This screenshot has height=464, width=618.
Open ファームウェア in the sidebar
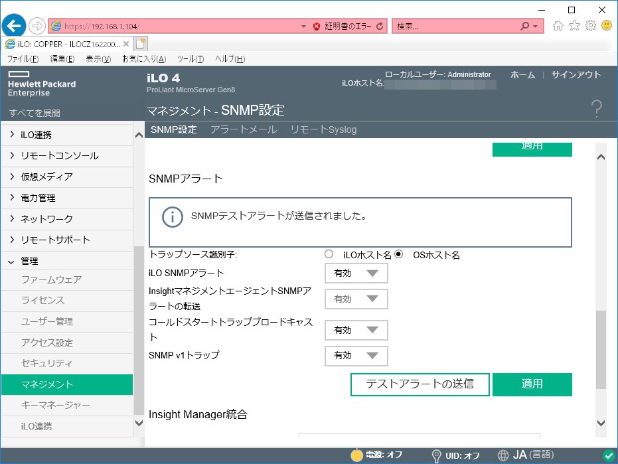point(66,280)
